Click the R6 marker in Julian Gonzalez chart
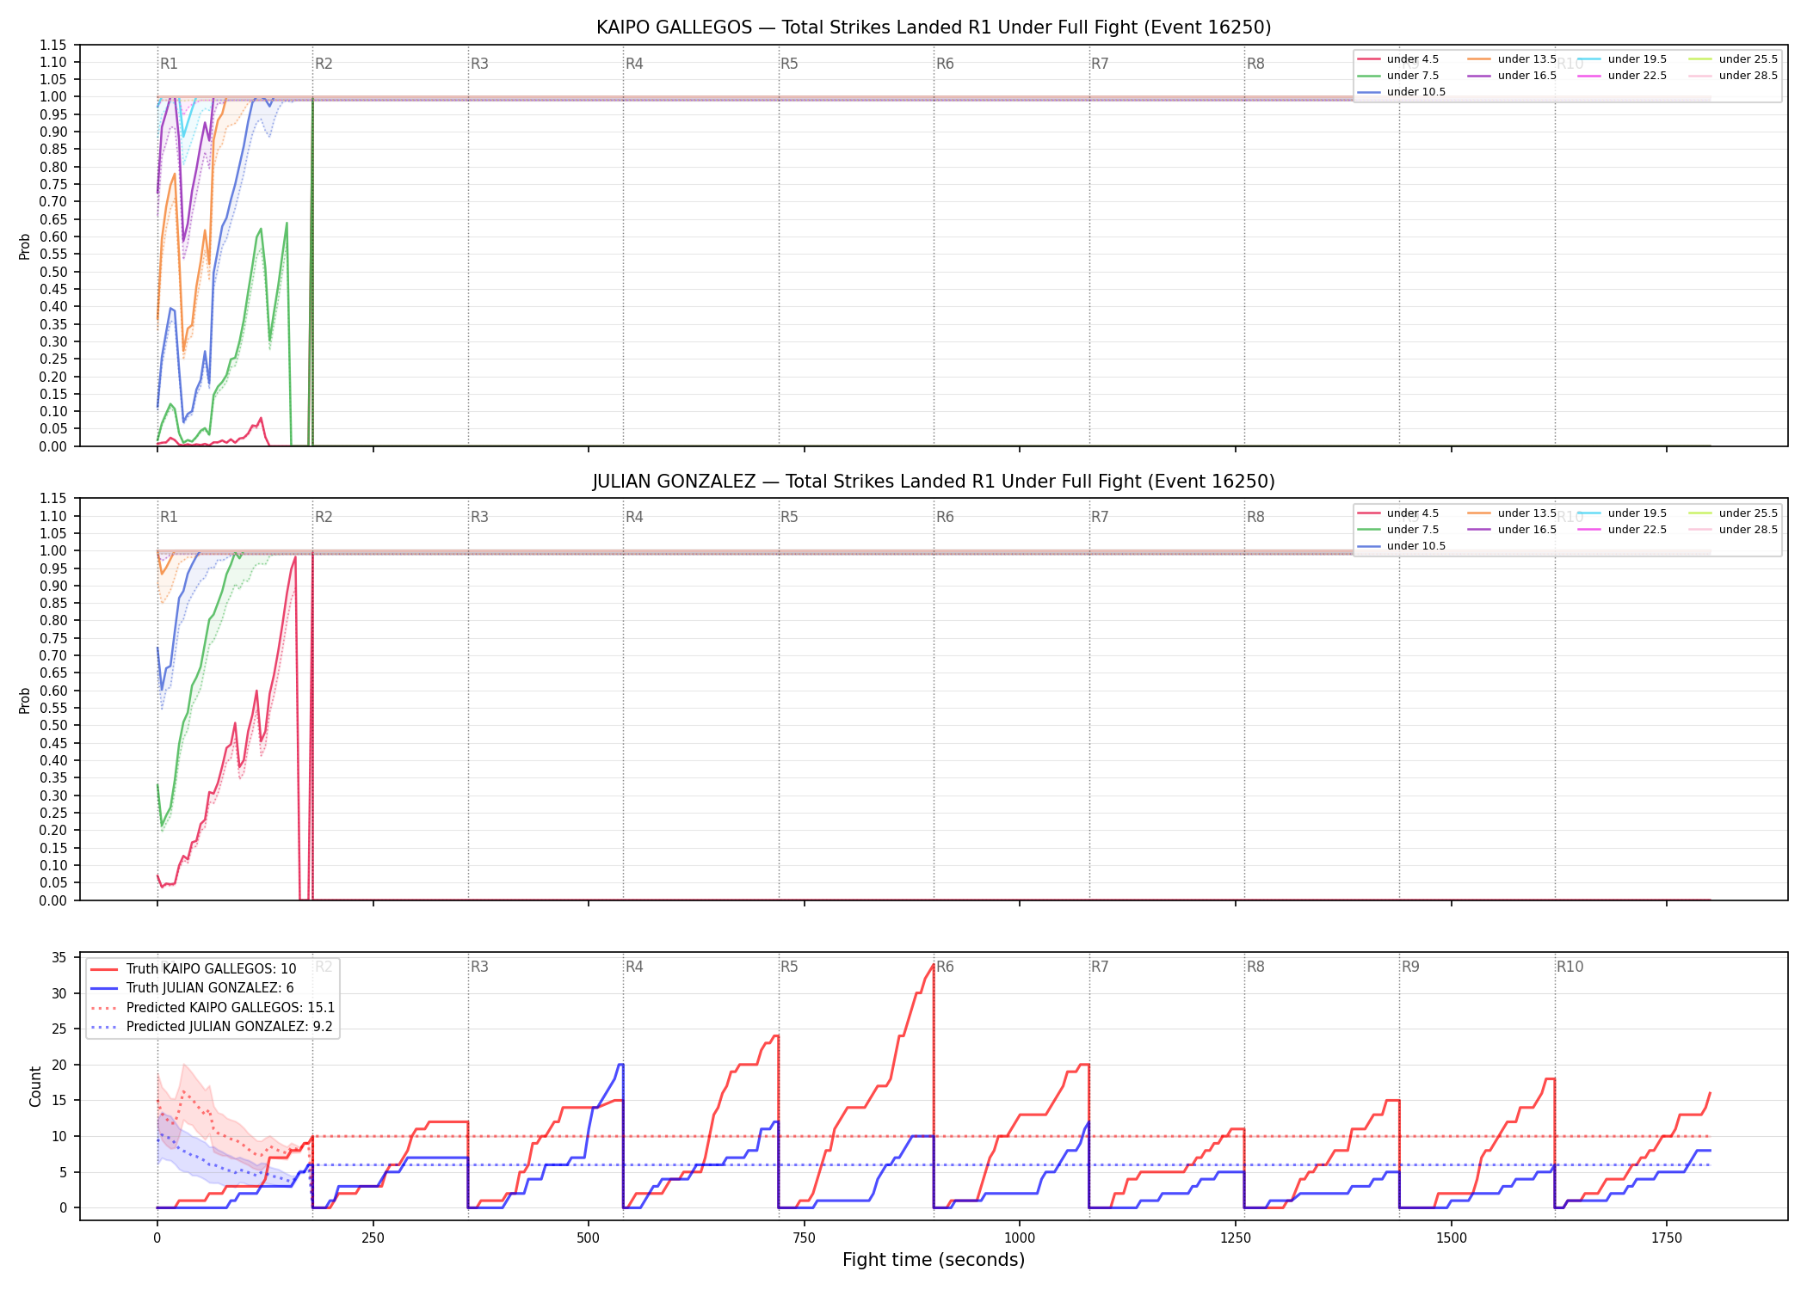This screenshot has width=1807, height=1290. 945,517
